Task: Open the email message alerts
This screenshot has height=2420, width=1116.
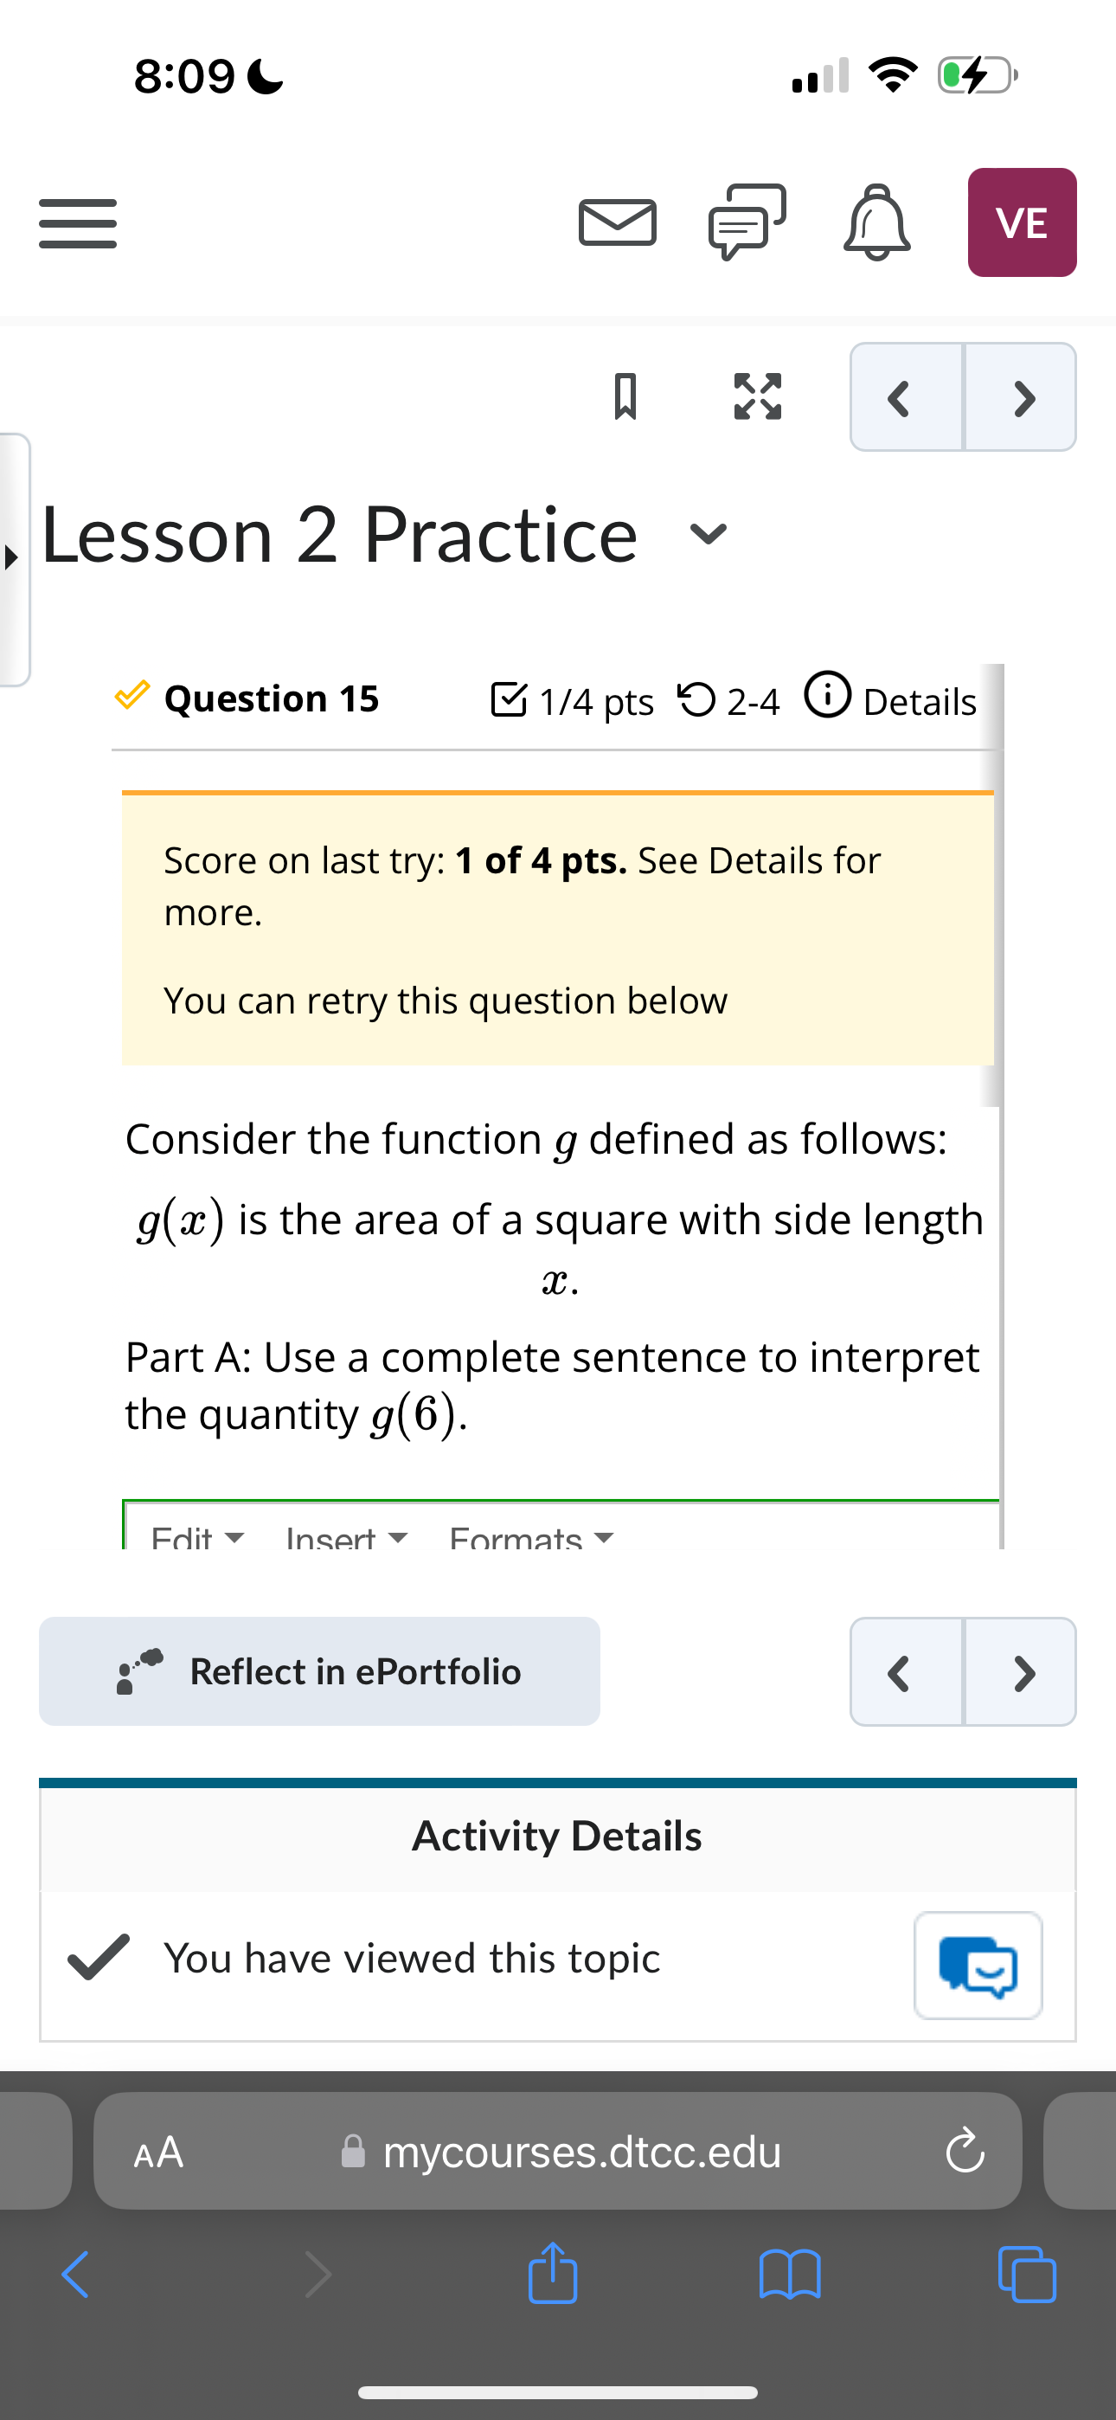Action: [616, 222]
